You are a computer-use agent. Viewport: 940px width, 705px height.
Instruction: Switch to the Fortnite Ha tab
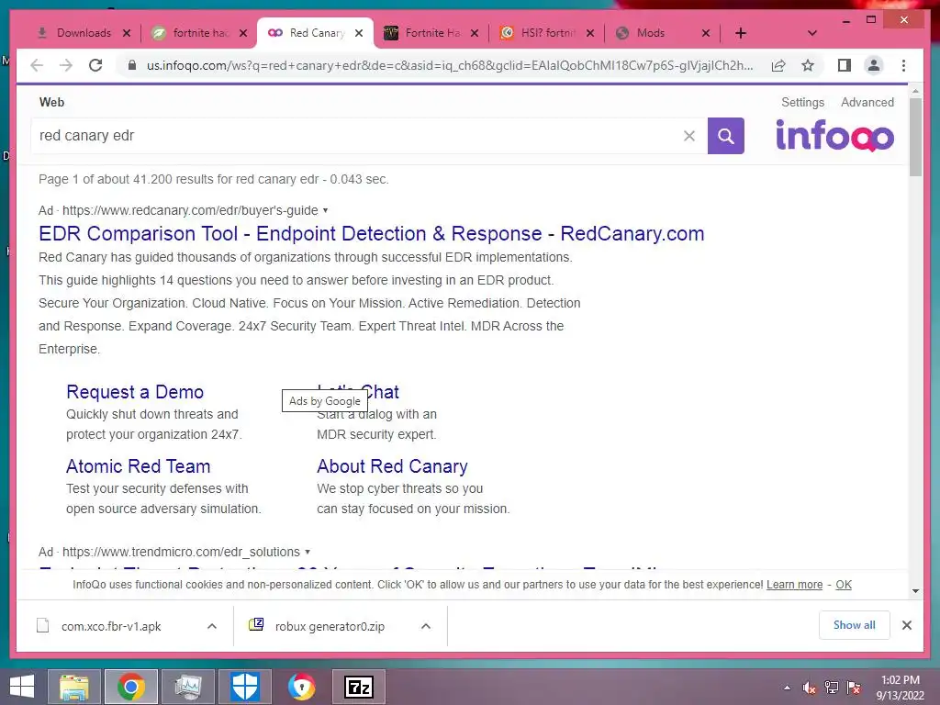click(431, 33)
